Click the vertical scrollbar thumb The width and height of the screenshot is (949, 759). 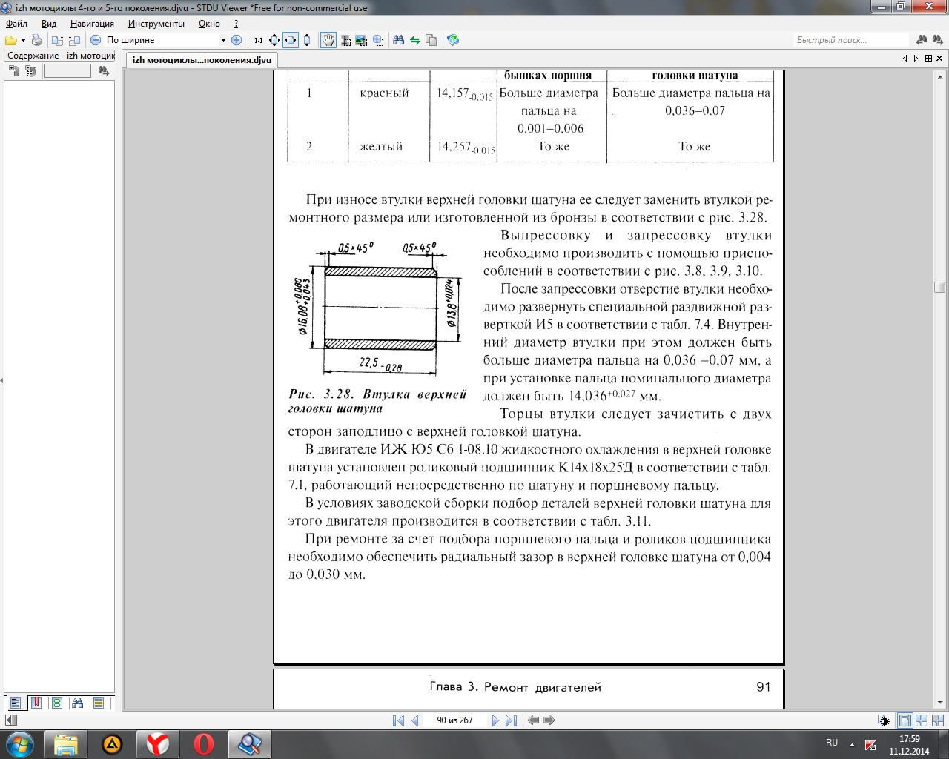940,287
